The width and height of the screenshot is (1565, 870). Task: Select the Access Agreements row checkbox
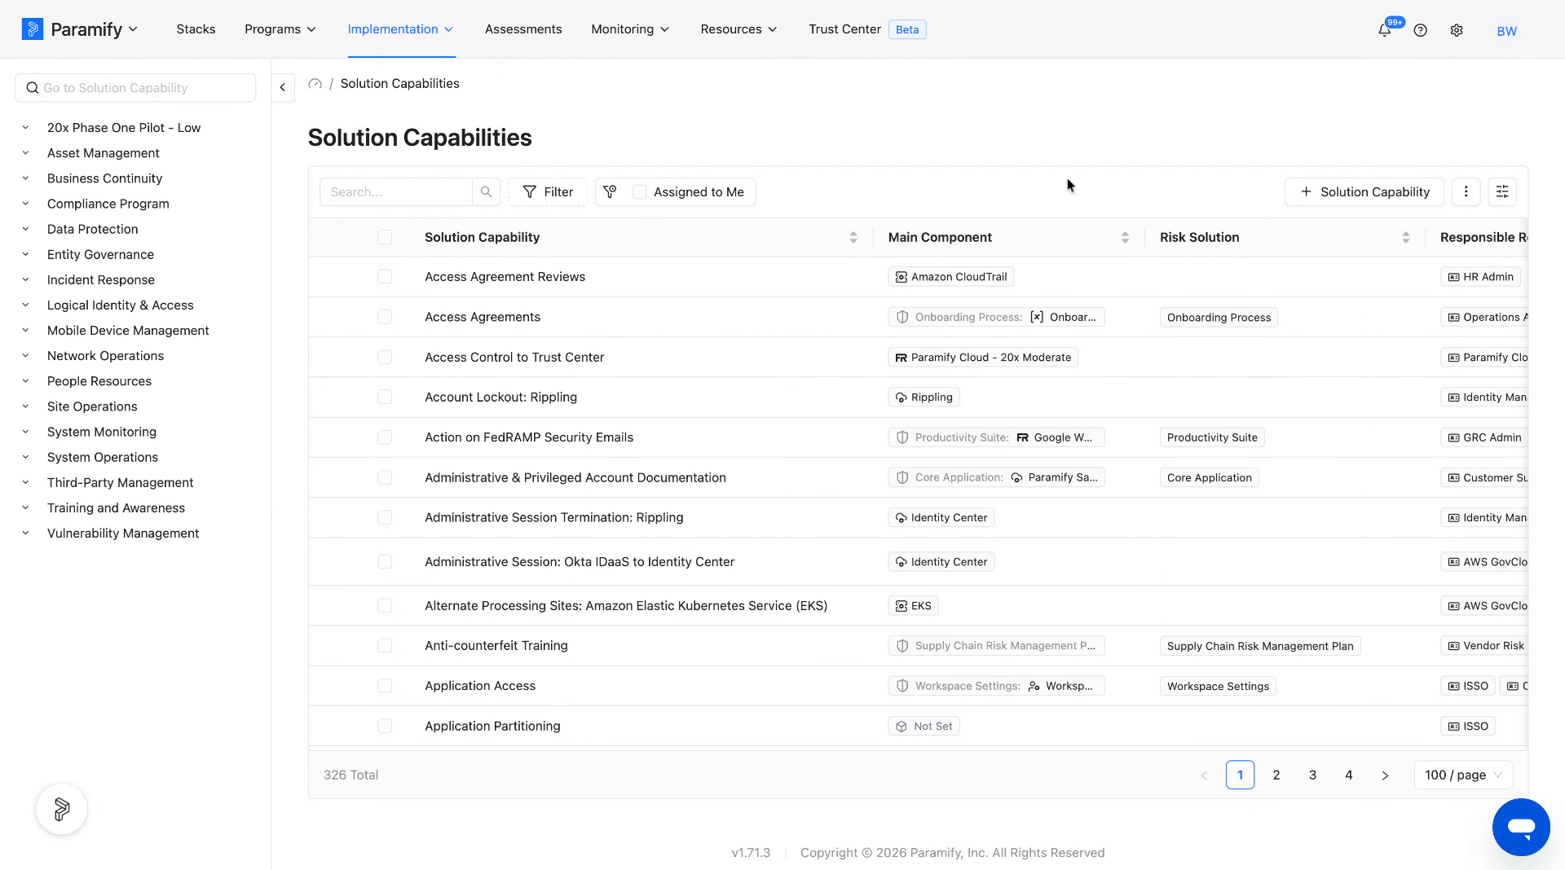pyautogui.click(x=385, y=317)
